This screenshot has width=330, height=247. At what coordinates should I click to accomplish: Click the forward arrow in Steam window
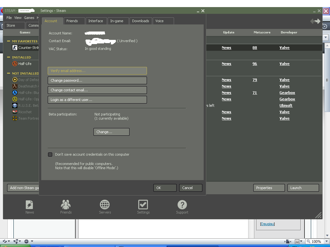pyautogui.click(x=318, y=21)
